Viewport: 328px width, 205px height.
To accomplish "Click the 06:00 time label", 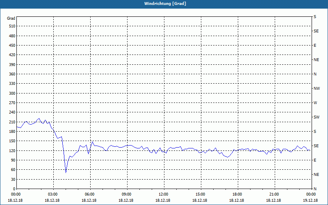I will 90,194.
